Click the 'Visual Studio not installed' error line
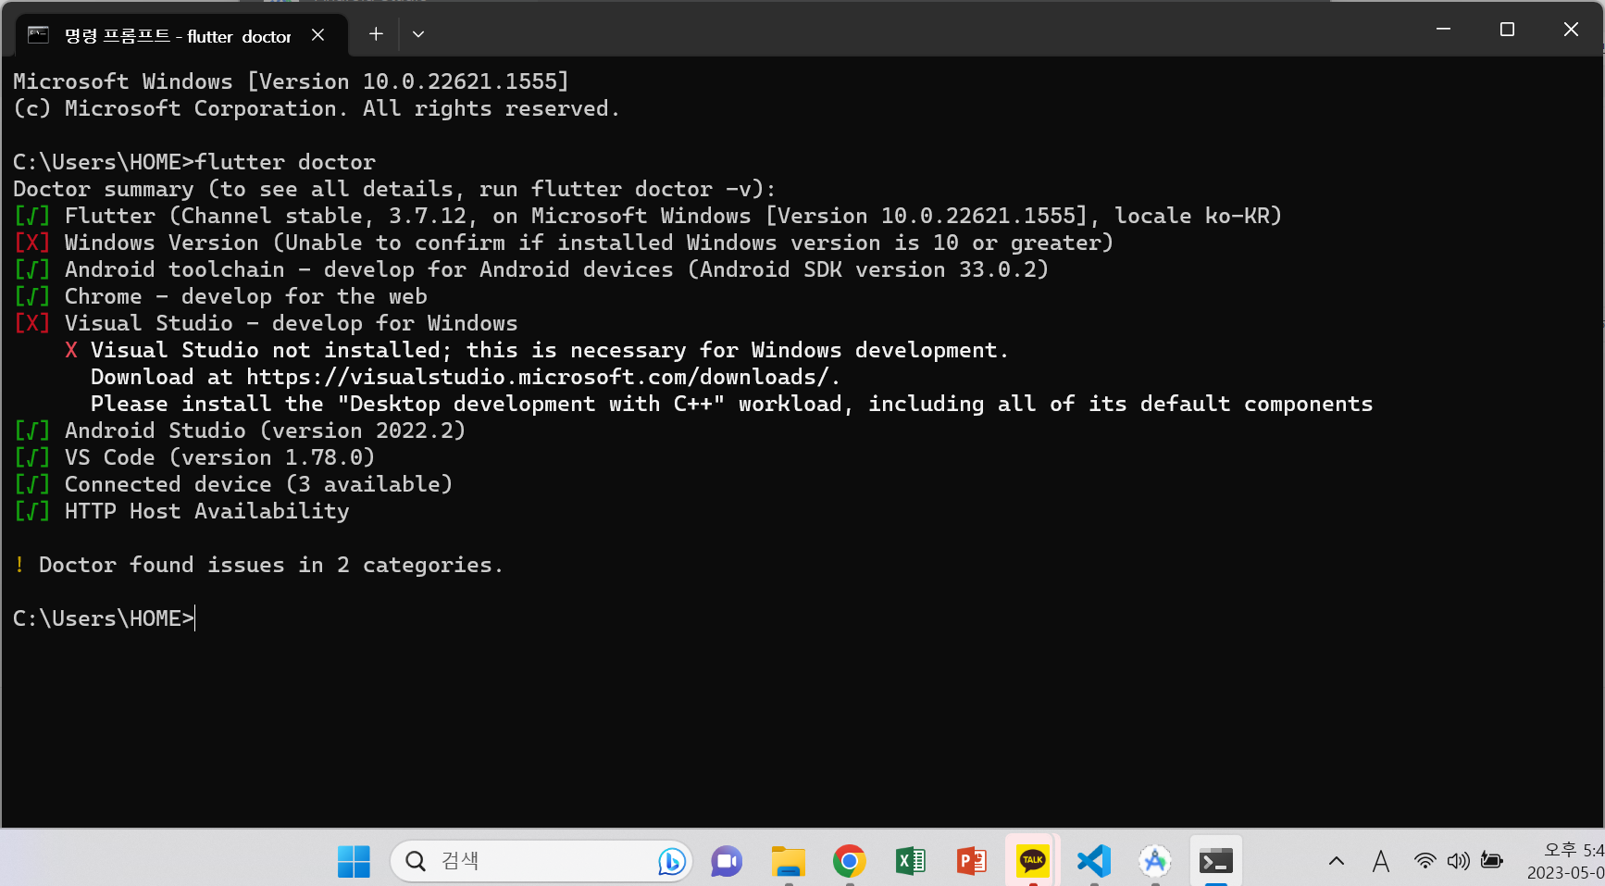 [537, 350]
